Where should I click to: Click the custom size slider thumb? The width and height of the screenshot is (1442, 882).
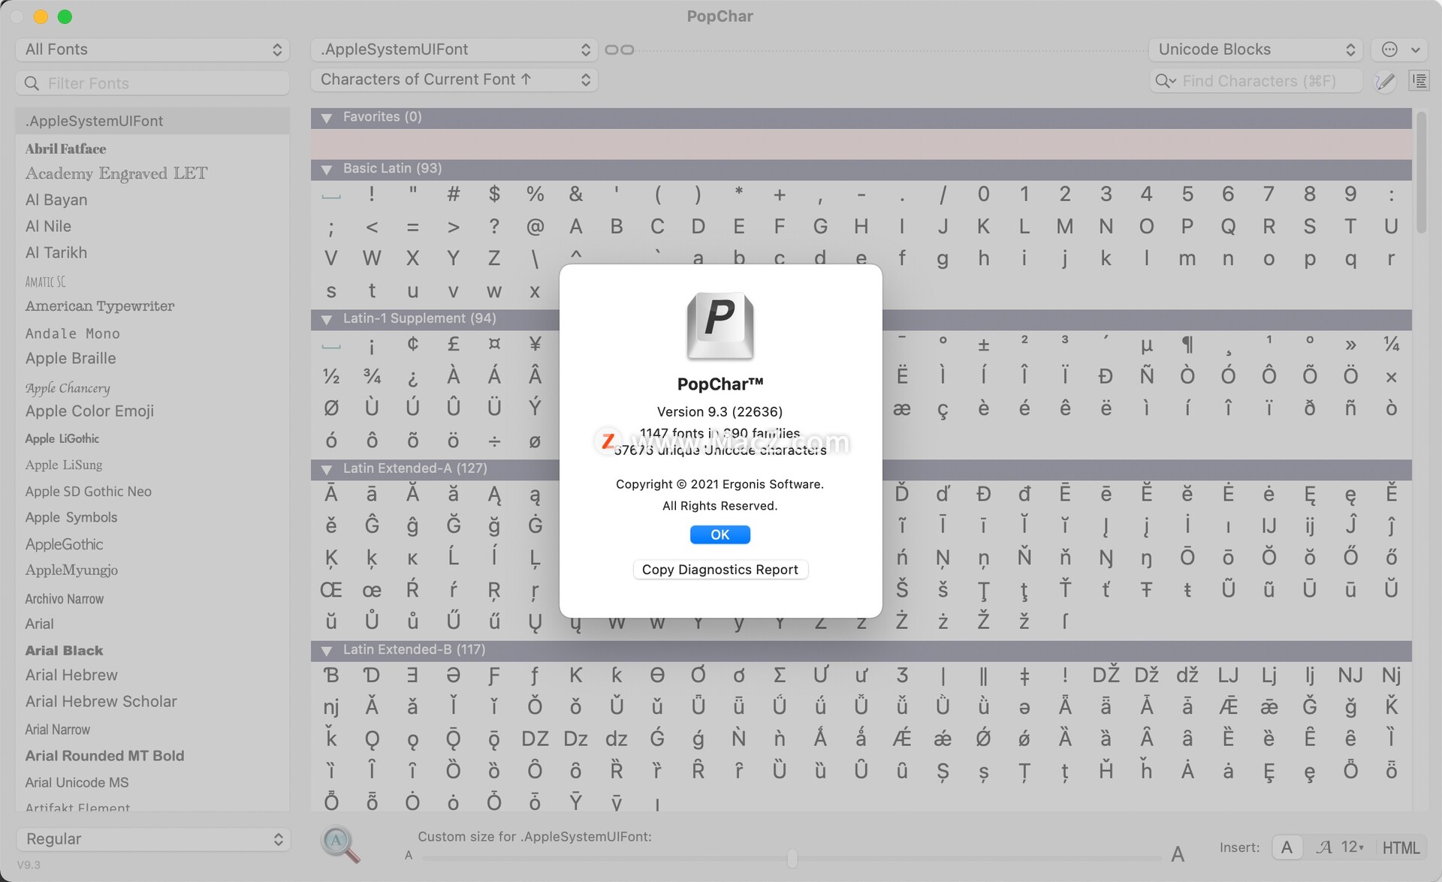click(x=792, y=858)
